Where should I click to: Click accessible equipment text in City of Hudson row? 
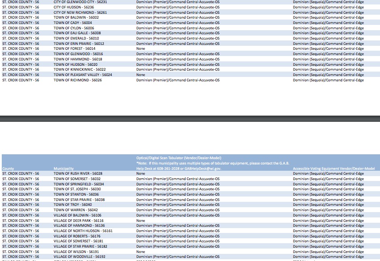pos(328,7)
